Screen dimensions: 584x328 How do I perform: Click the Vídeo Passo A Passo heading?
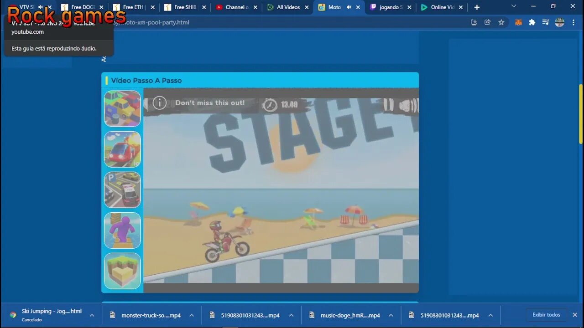[146, 81]
